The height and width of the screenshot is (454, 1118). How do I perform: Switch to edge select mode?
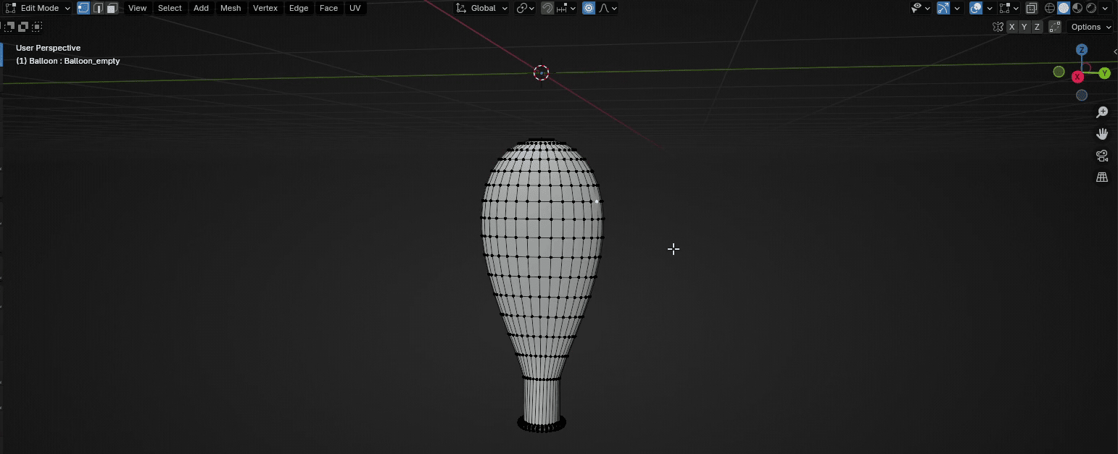[98, 8]
